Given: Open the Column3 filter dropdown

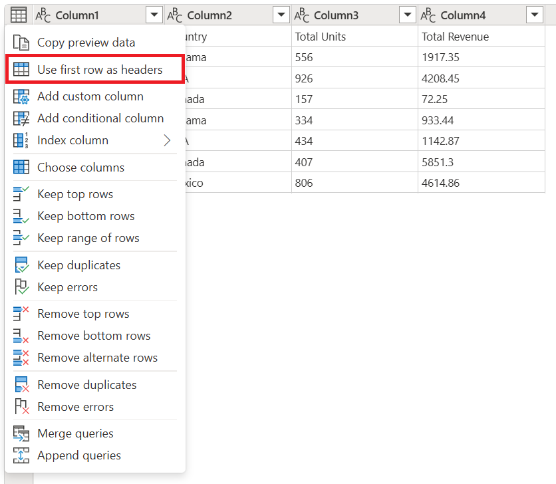Looking at the screenshot, I should (x=407, y=15).
